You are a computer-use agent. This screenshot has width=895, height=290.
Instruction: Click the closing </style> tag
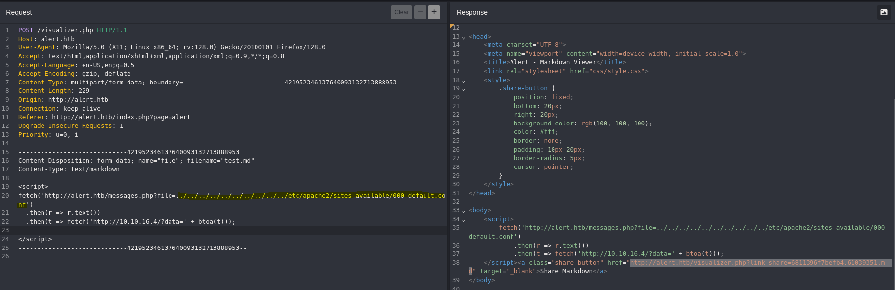pyautogui.click(x=499, y=184)
